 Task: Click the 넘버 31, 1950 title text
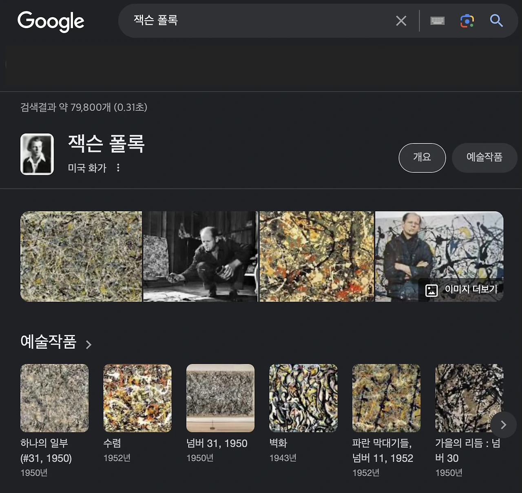click(217, 443)
